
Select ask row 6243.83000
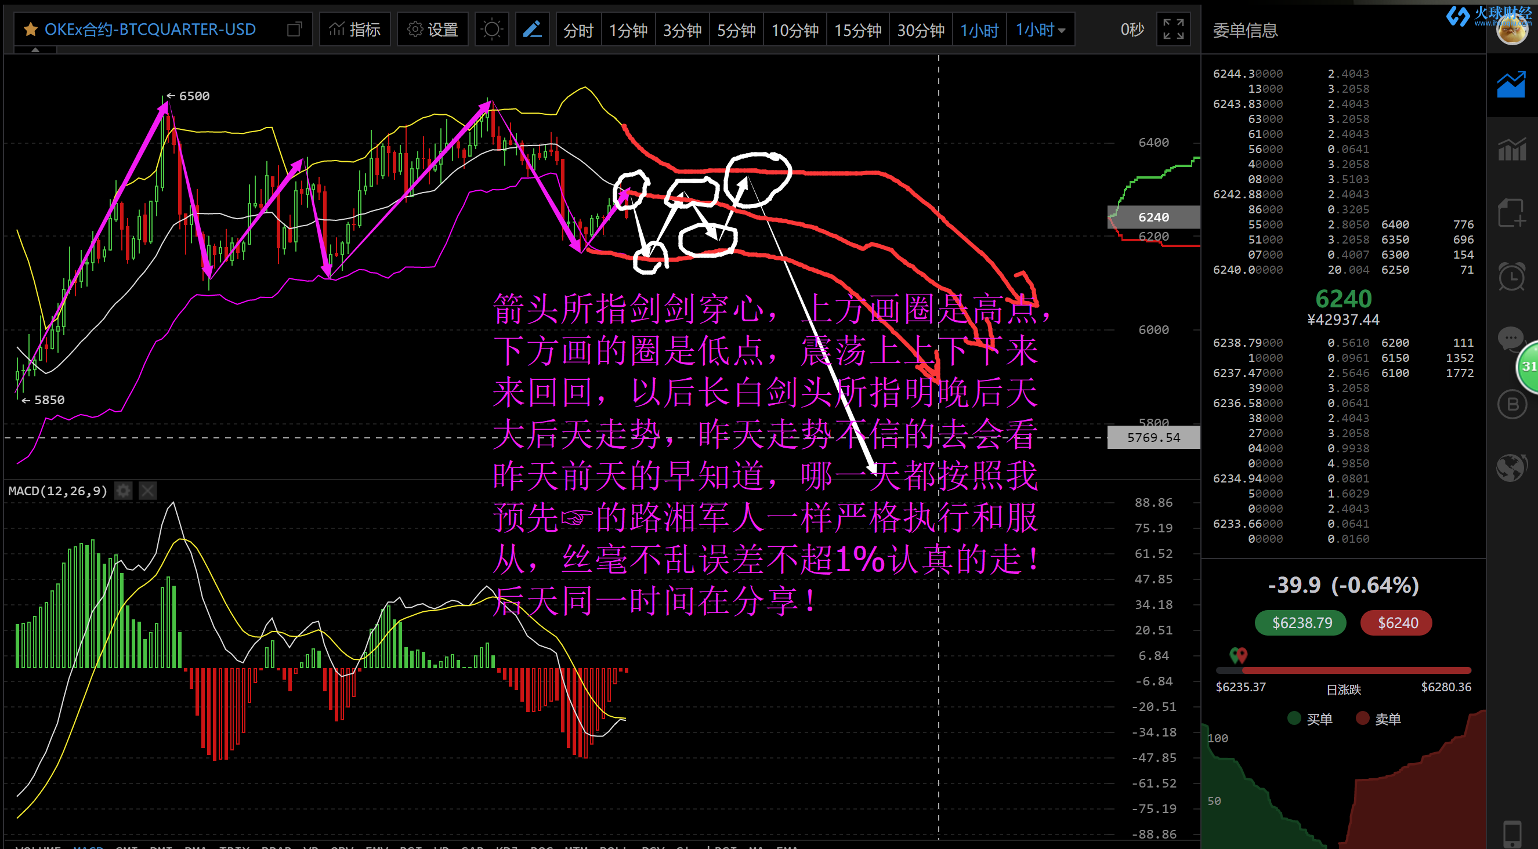pos(1291,104)
